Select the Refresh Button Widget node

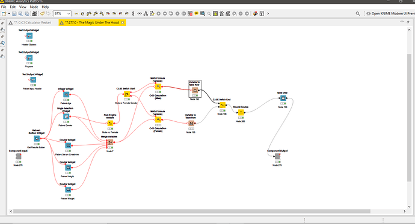point(37,138)
